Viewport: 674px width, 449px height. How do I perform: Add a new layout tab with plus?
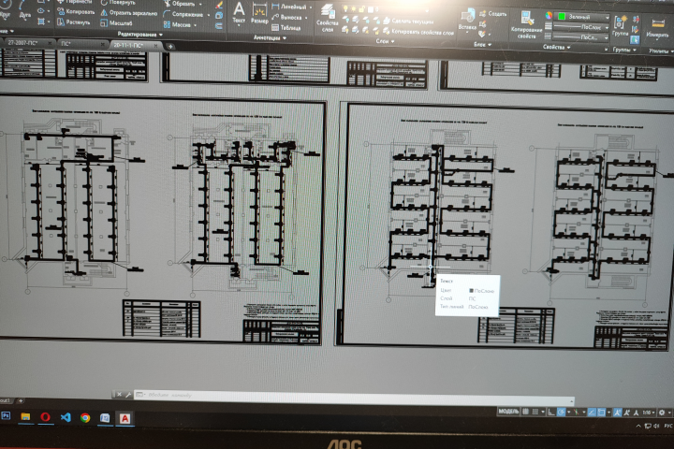click(21, 401)
